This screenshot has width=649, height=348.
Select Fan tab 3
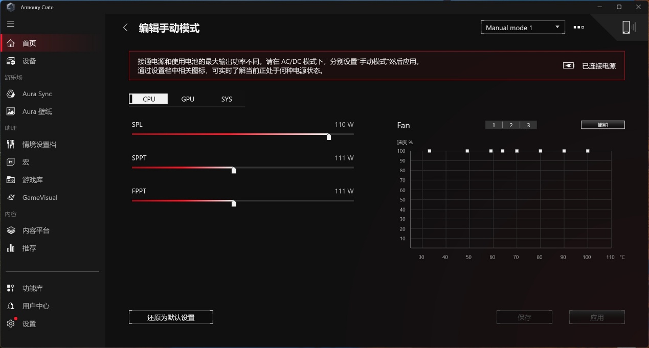click(x=528, y=125)
